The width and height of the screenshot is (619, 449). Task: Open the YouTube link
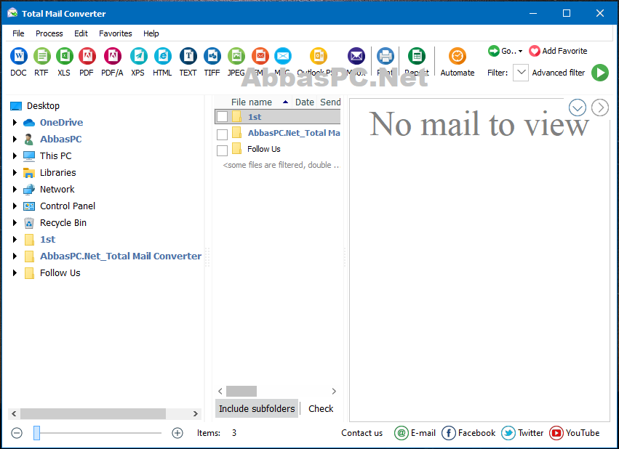pos(575,433)
